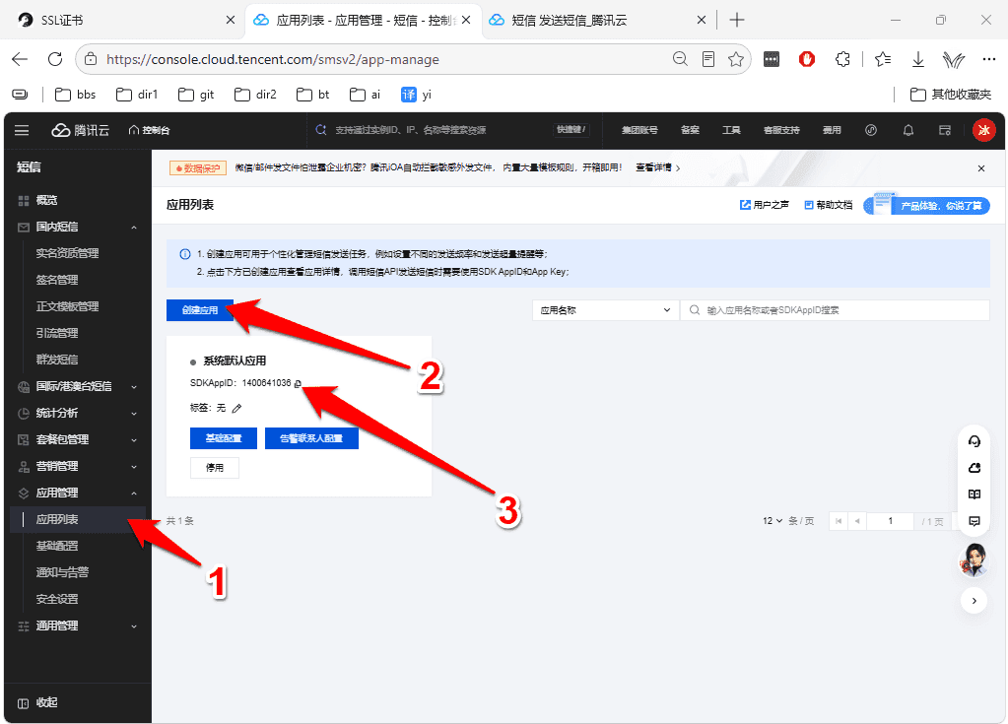Close the 数据保护 announcement banner
This screenshot has width=1008, height=724.
click(981, 168)
